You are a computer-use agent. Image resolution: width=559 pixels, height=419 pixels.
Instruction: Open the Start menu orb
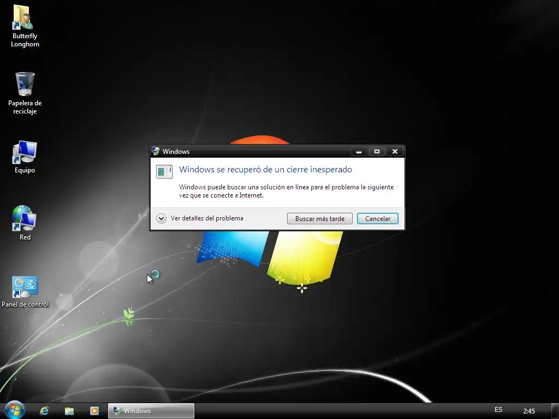pos(15,410)
